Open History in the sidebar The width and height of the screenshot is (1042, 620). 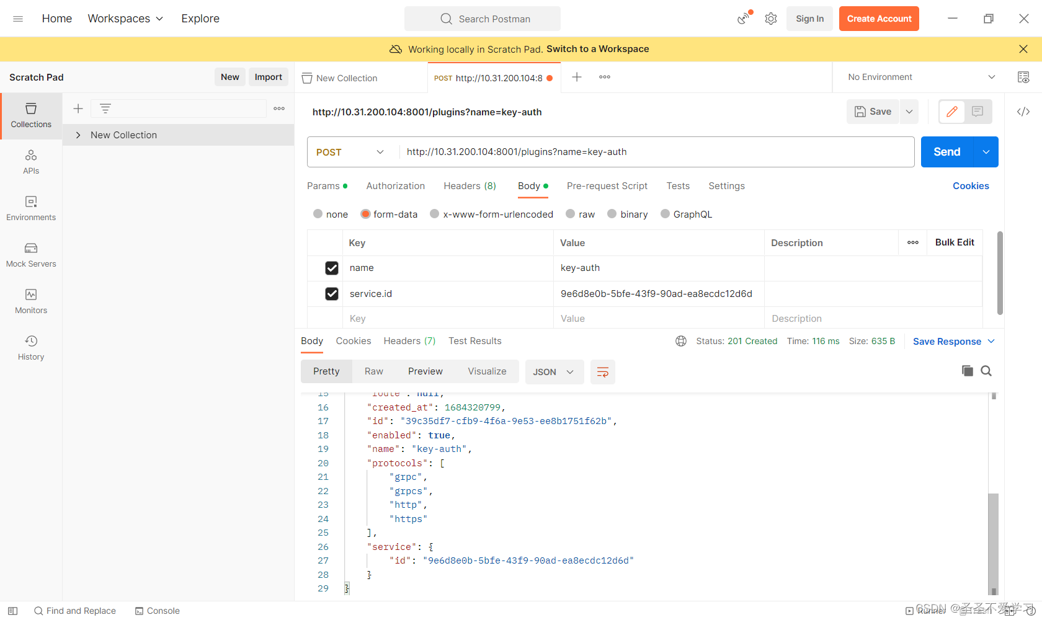[x=31, y=348]
